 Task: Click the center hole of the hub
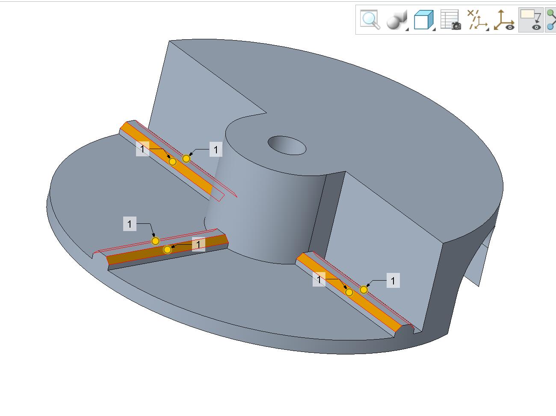[287, 146]
